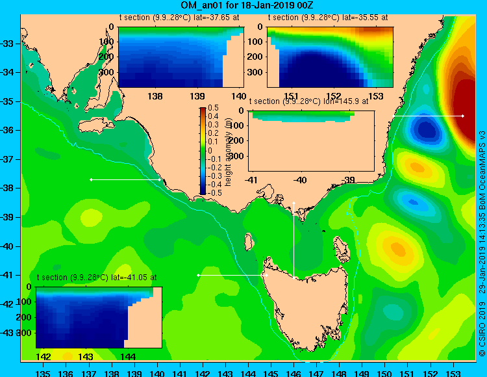
Task: Click the white vertical section line near longitude 146
Action: point(293,240)
